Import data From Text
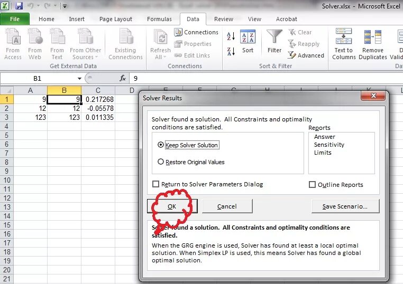 [x=57, y=44]
